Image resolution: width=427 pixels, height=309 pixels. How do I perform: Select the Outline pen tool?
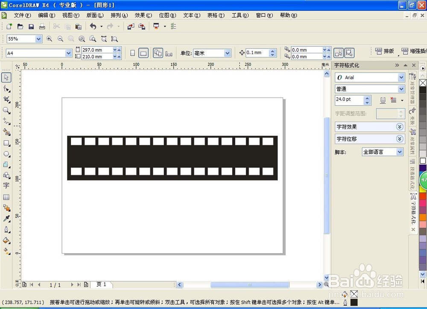pyautogui.click(x=6, y=230)
